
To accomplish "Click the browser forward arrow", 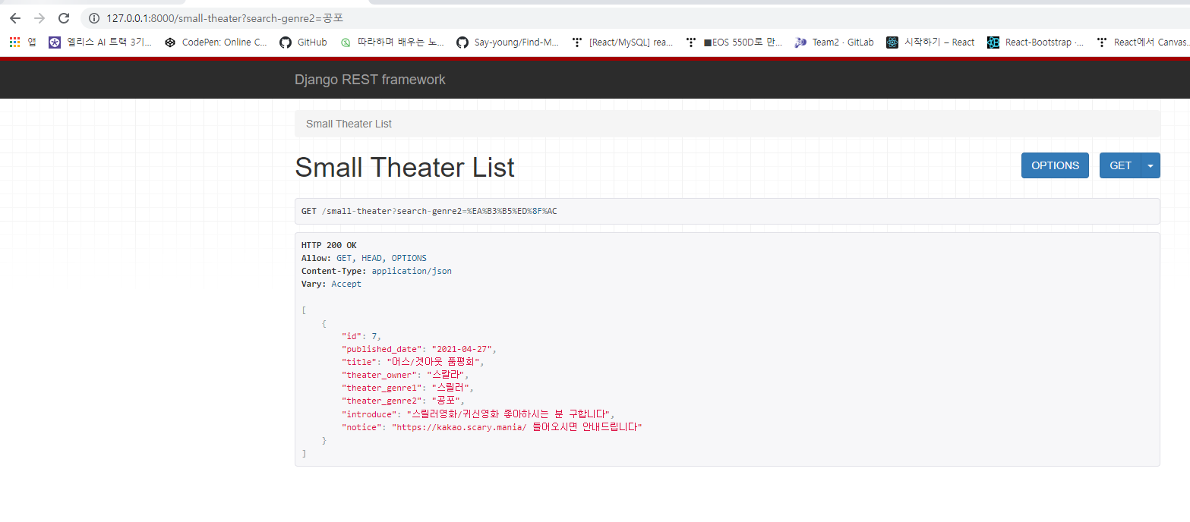I will 39,17.
